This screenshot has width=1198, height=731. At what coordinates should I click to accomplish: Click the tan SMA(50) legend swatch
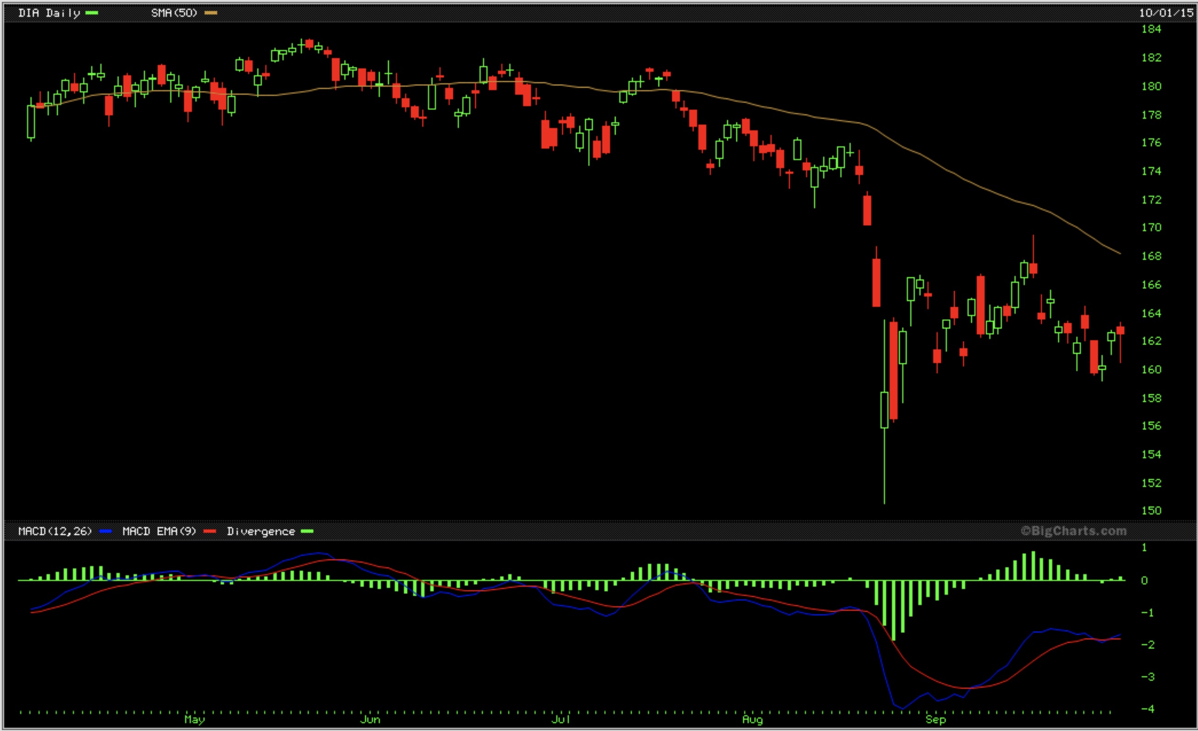(210, 13)
